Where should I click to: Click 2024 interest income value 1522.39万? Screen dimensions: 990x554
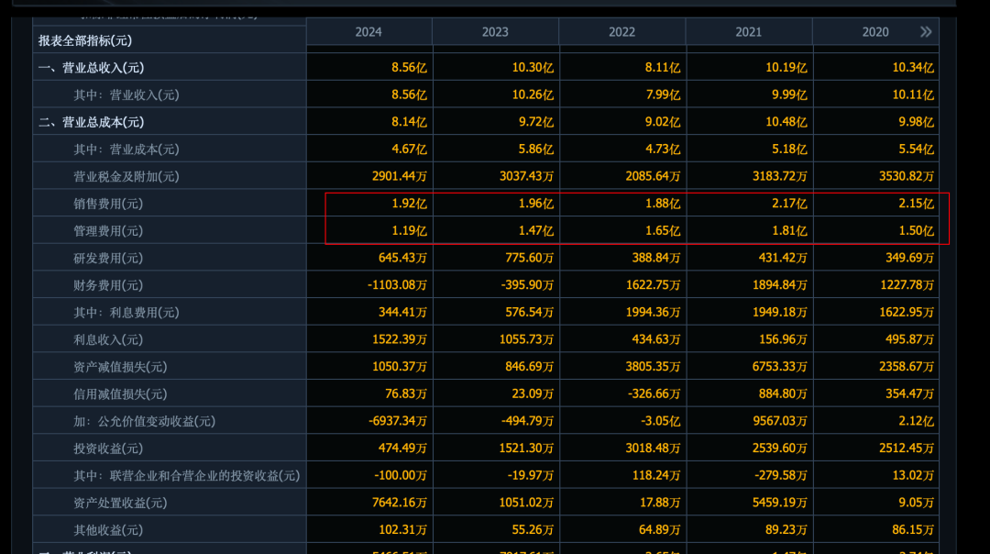click(400, 339)
